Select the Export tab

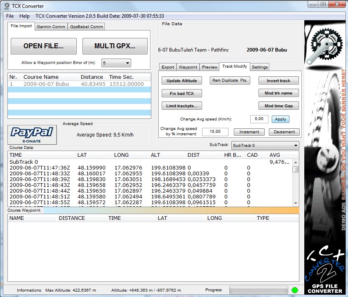tap(168, 67)
